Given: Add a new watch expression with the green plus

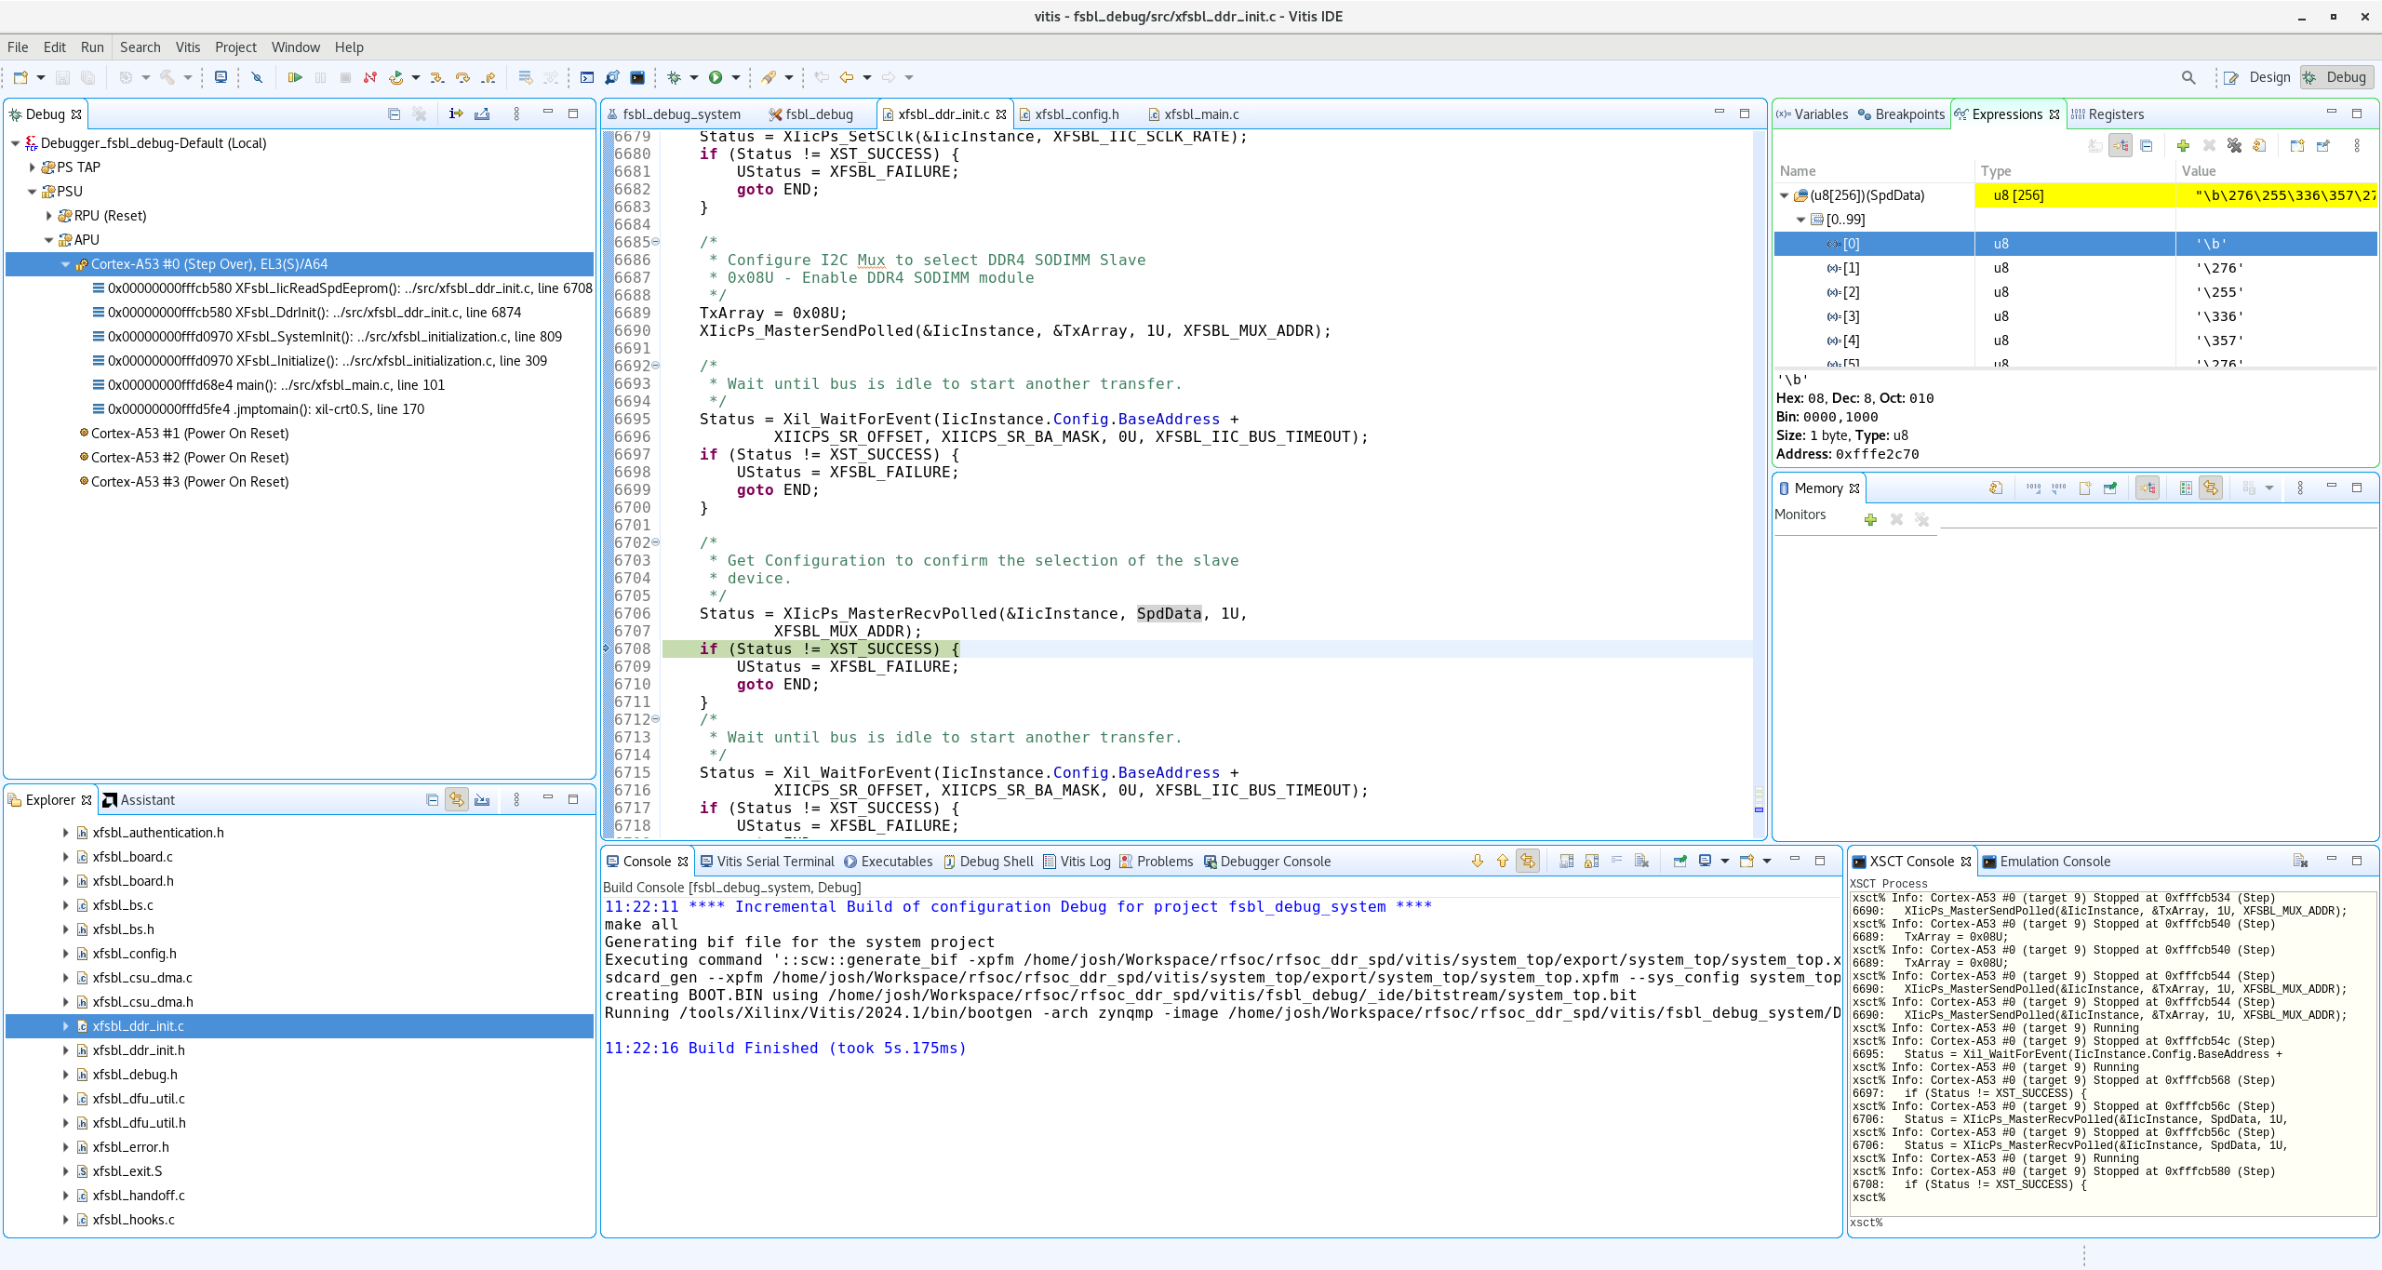Looking at the screenshot, I should [2183, 146].
